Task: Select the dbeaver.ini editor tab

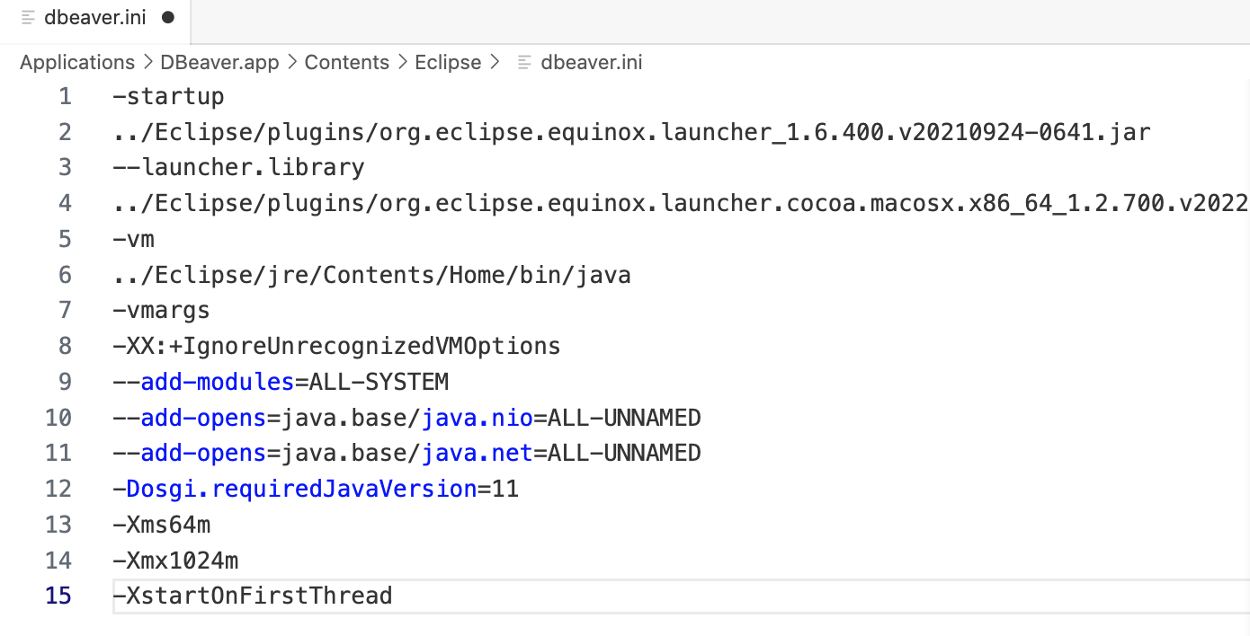Action: [95, 18]
